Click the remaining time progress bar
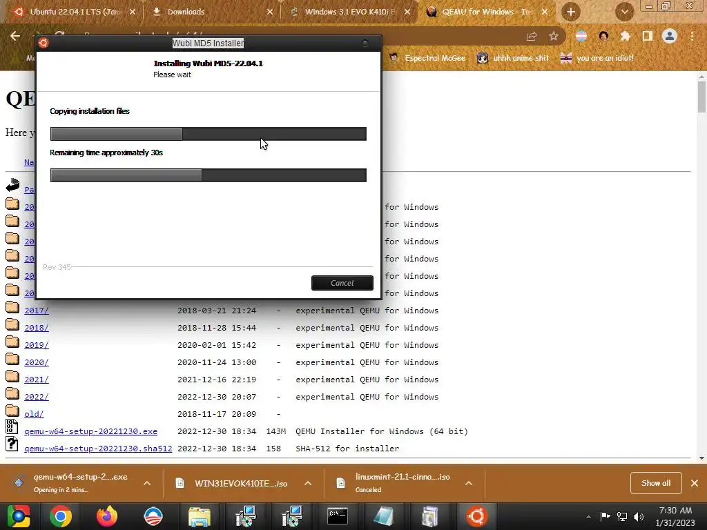The width and height of the screenshot is (707, 530). pyautogui.click(x=209, y=175)
